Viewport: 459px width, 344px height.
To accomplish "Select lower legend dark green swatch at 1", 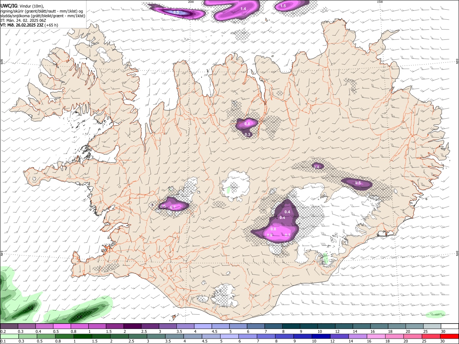I will point(82,336).
